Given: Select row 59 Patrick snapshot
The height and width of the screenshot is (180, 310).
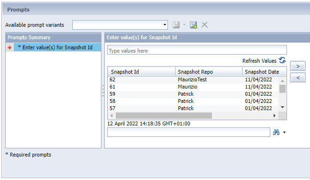Looking at the screenshot, I should tap(193, 94).
